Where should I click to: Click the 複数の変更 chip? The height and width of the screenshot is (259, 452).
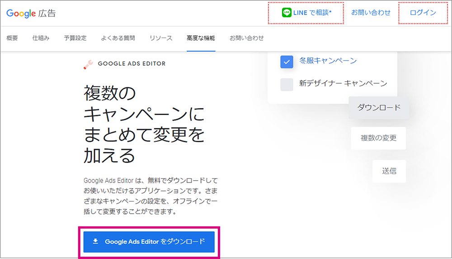coord(378,138)
